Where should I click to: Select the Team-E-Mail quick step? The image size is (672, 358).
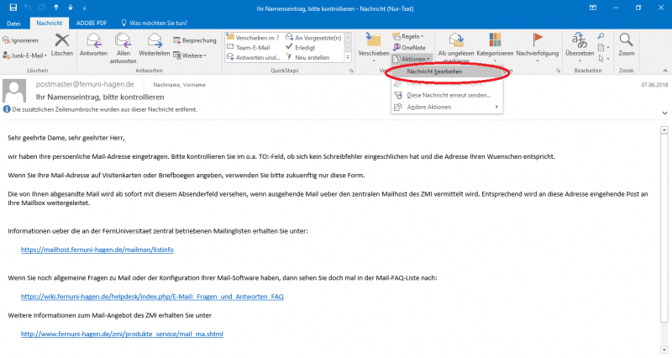coord(249,48)
